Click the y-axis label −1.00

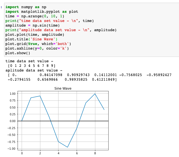pyautogui.click(x=11, y=149)
